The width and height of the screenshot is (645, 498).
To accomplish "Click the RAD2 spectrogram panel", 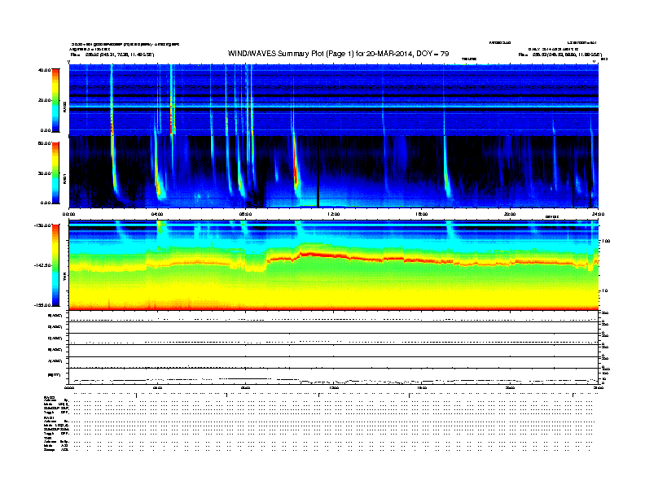I will point(334,100).
